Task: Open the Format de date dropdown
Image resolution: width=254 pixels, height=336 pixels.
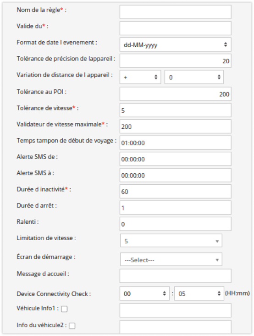Action: tap(175, 44)
